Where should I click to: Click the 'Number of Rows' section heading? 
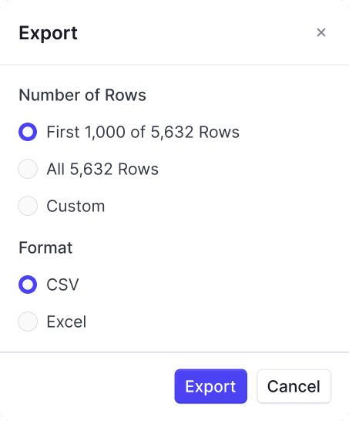click(82, 95)
